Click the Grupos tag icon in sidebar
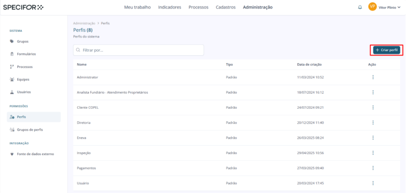The width and height of the screenshot is (406, 193). 12,41
